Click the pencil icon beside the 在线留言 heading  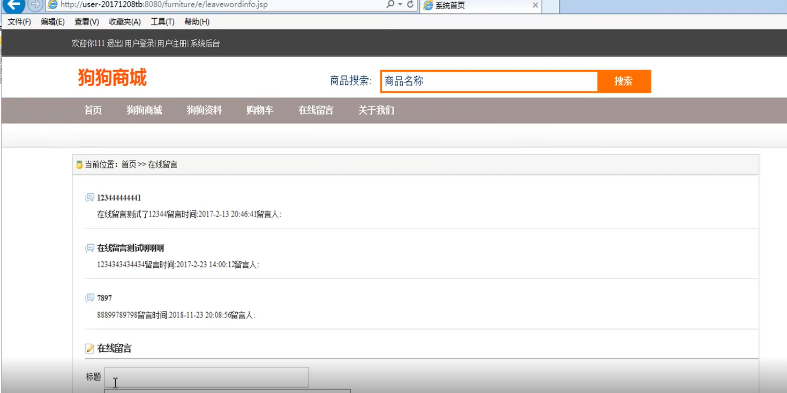(x=89, y=349)
